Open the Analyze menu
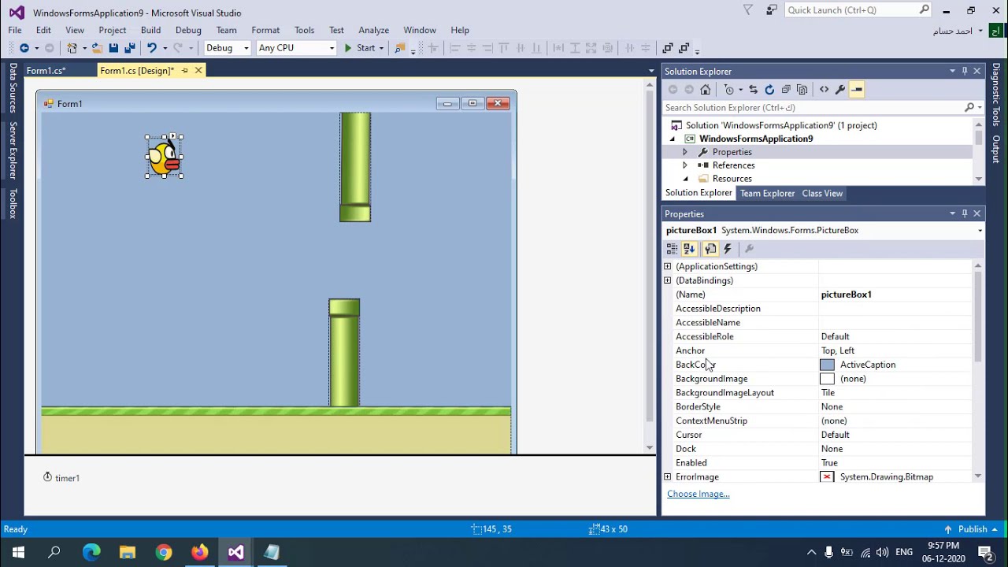1008x567 pixels. click(x=373, y=30)
